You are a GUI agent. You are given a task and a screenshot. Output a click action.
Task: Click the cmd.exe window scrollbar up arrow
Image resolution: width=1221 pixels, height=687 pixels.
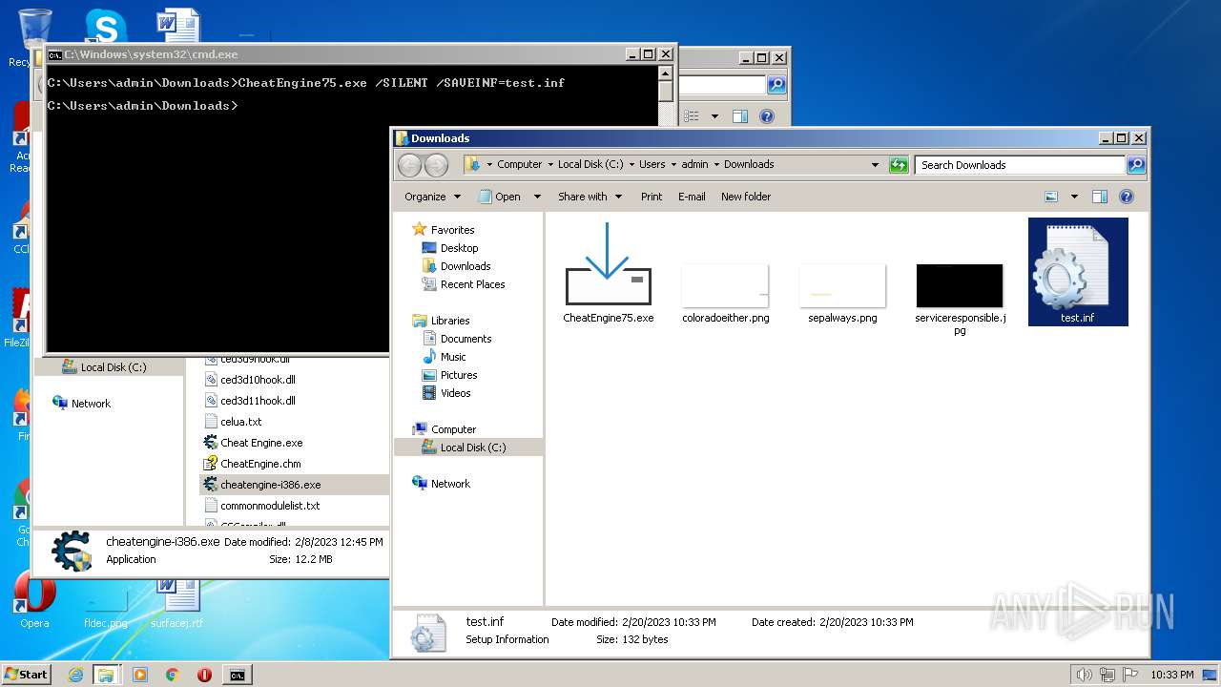tap(666, 73)
